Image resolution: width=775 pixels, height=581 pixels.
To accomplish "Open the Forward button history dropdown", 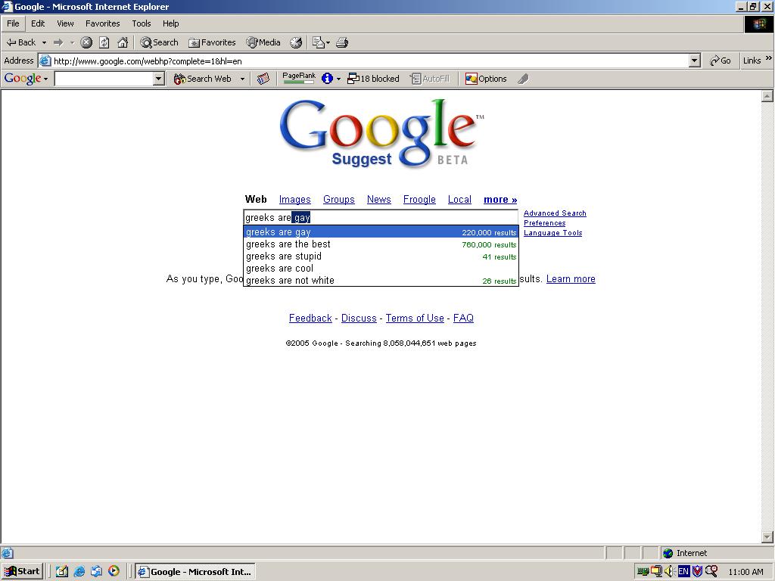I will coord(72,42).
